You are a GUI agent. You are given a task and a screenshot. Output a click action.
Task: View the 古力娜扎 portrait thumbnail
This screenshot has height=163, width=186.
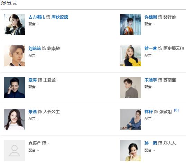15,24
